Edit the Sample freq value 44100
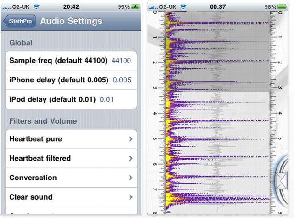 point(121,61)
